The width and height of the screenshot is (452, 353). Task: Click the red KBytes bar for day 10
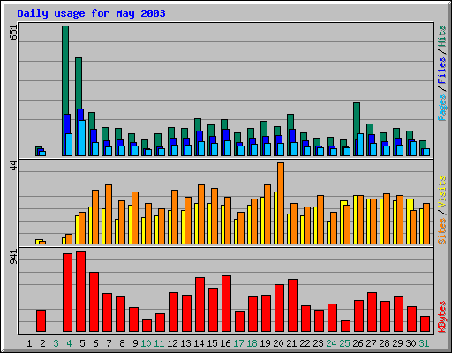tap(147, 326)
